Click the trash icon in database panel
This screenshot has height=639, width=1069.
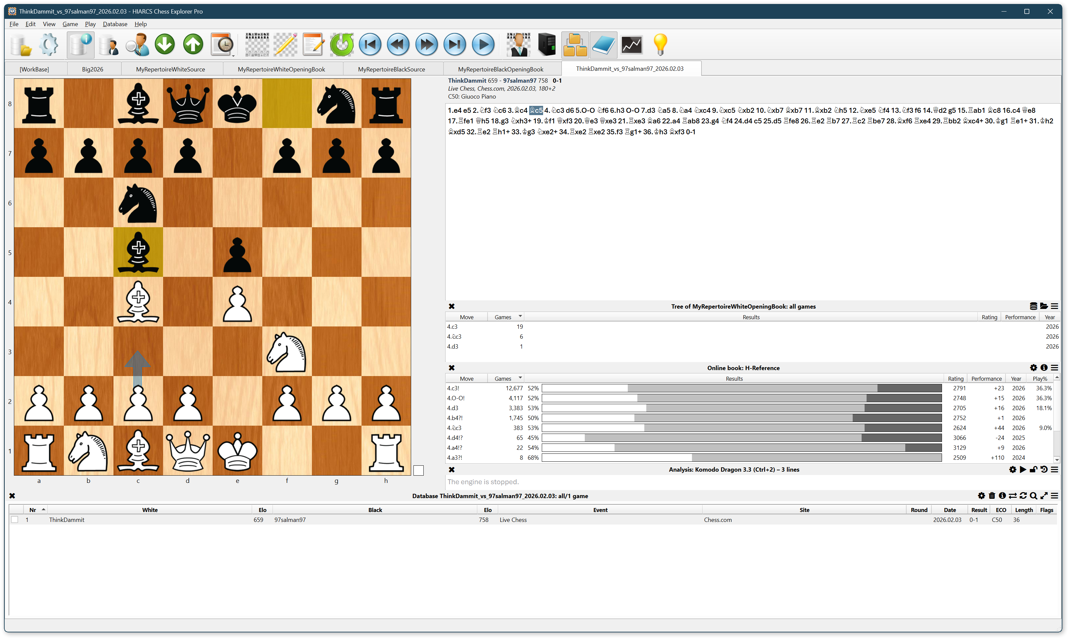[992, 495]
